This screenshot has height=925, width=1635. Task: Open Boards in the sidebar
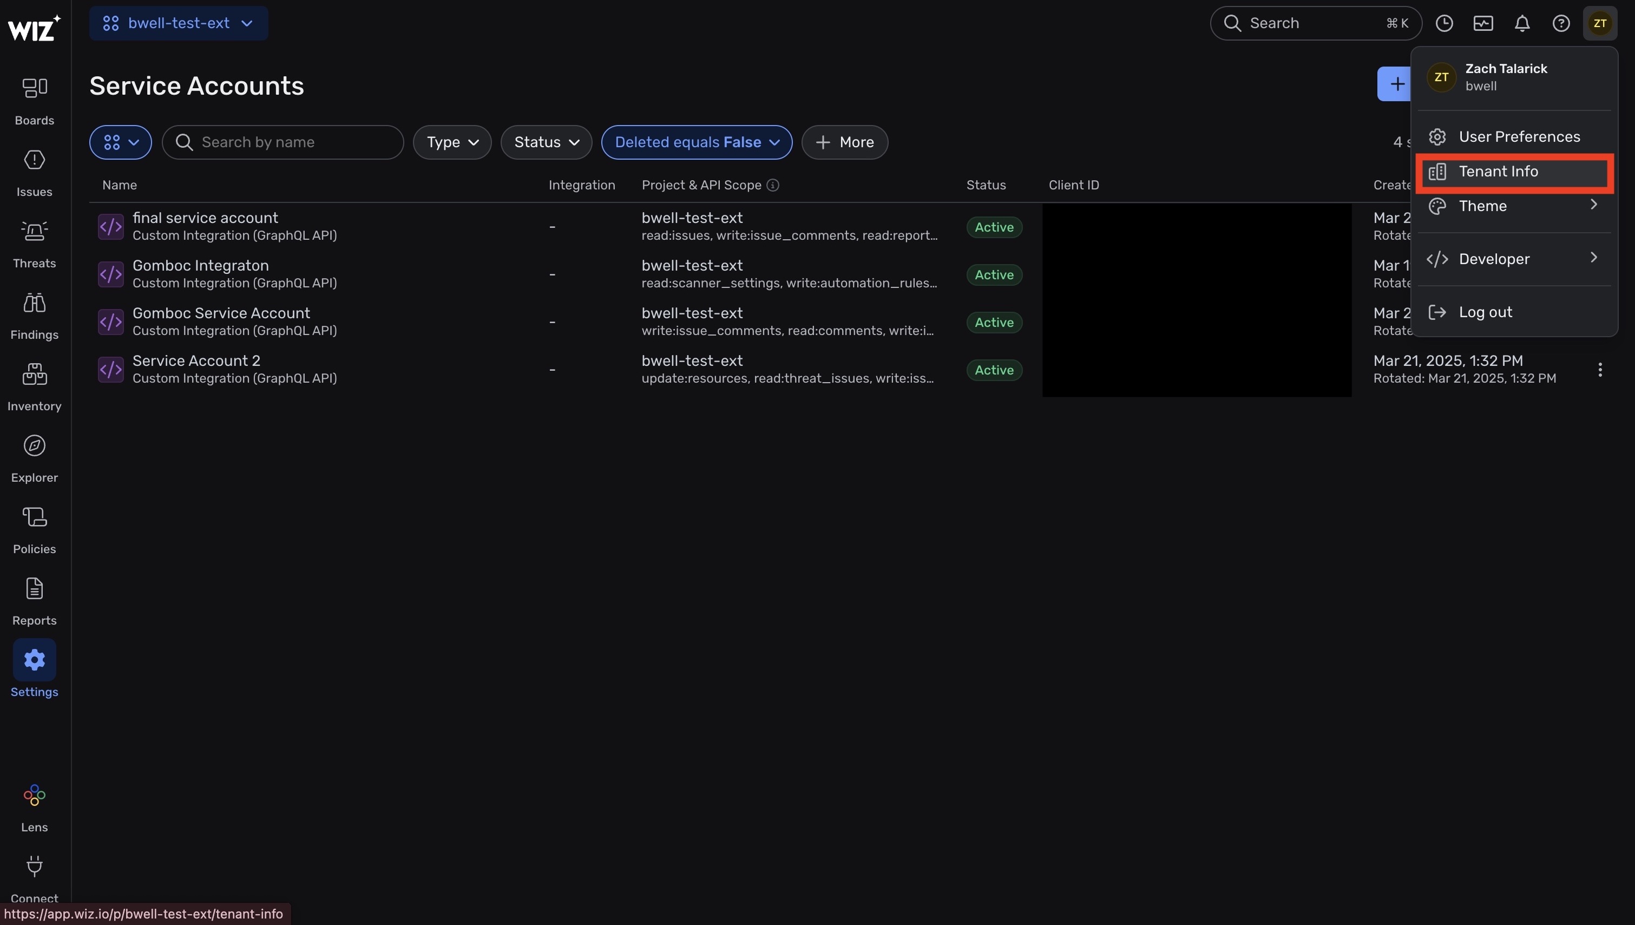click(34, 102)
